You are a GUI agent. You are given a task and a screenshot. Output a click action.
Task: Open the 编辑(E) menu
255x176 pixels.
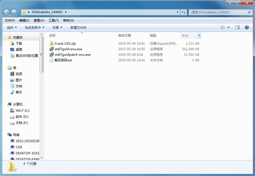click(24, 20)
